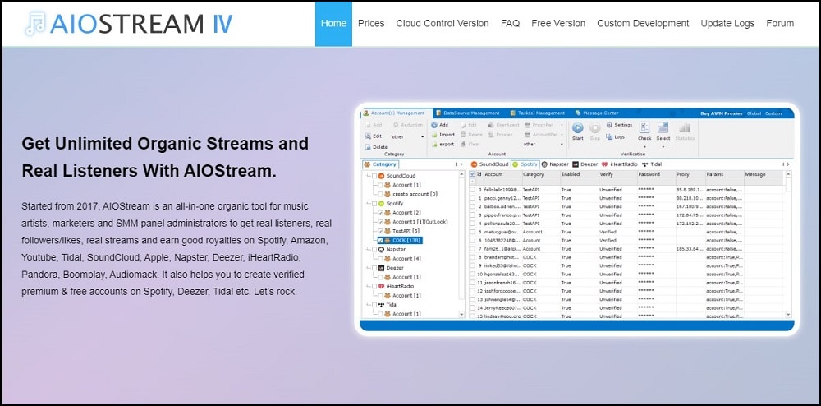Image resolution: width=821 pixels, height=406 pixels.
Task: Click the account export icon
Action: click(x=434, y=145)
